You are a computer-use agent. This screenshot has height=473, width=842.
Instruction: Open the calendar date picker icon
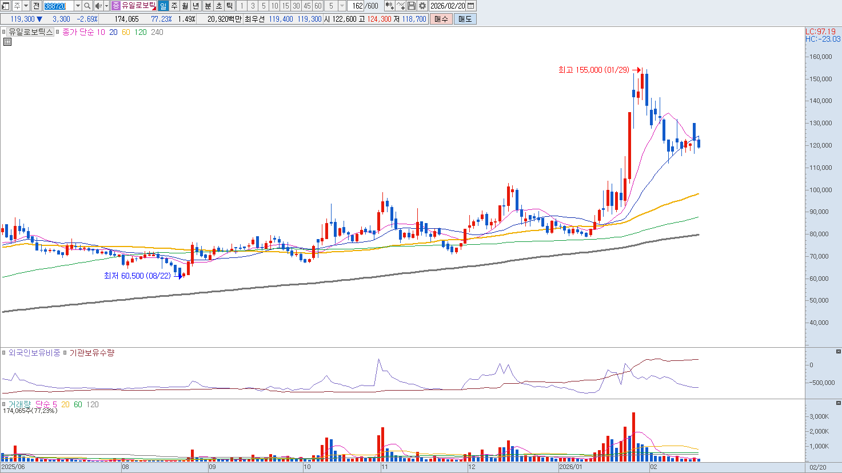(471, 6)
